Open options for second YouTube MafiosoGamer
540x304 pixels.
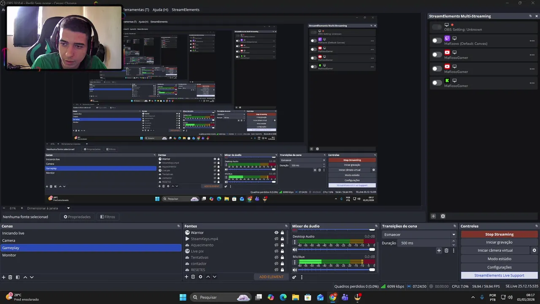pos(532,69)
